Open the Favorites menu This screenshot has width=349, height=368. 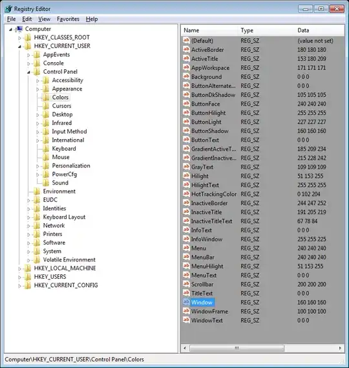(x=68, y=19)
